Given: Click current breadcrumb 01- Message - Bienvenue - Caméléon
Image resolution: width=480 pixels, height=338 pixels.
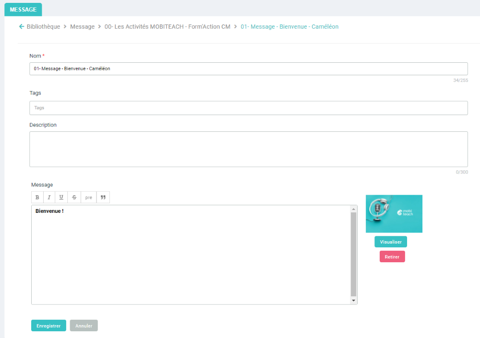Looking at the screenshot, I should [289, 27].
